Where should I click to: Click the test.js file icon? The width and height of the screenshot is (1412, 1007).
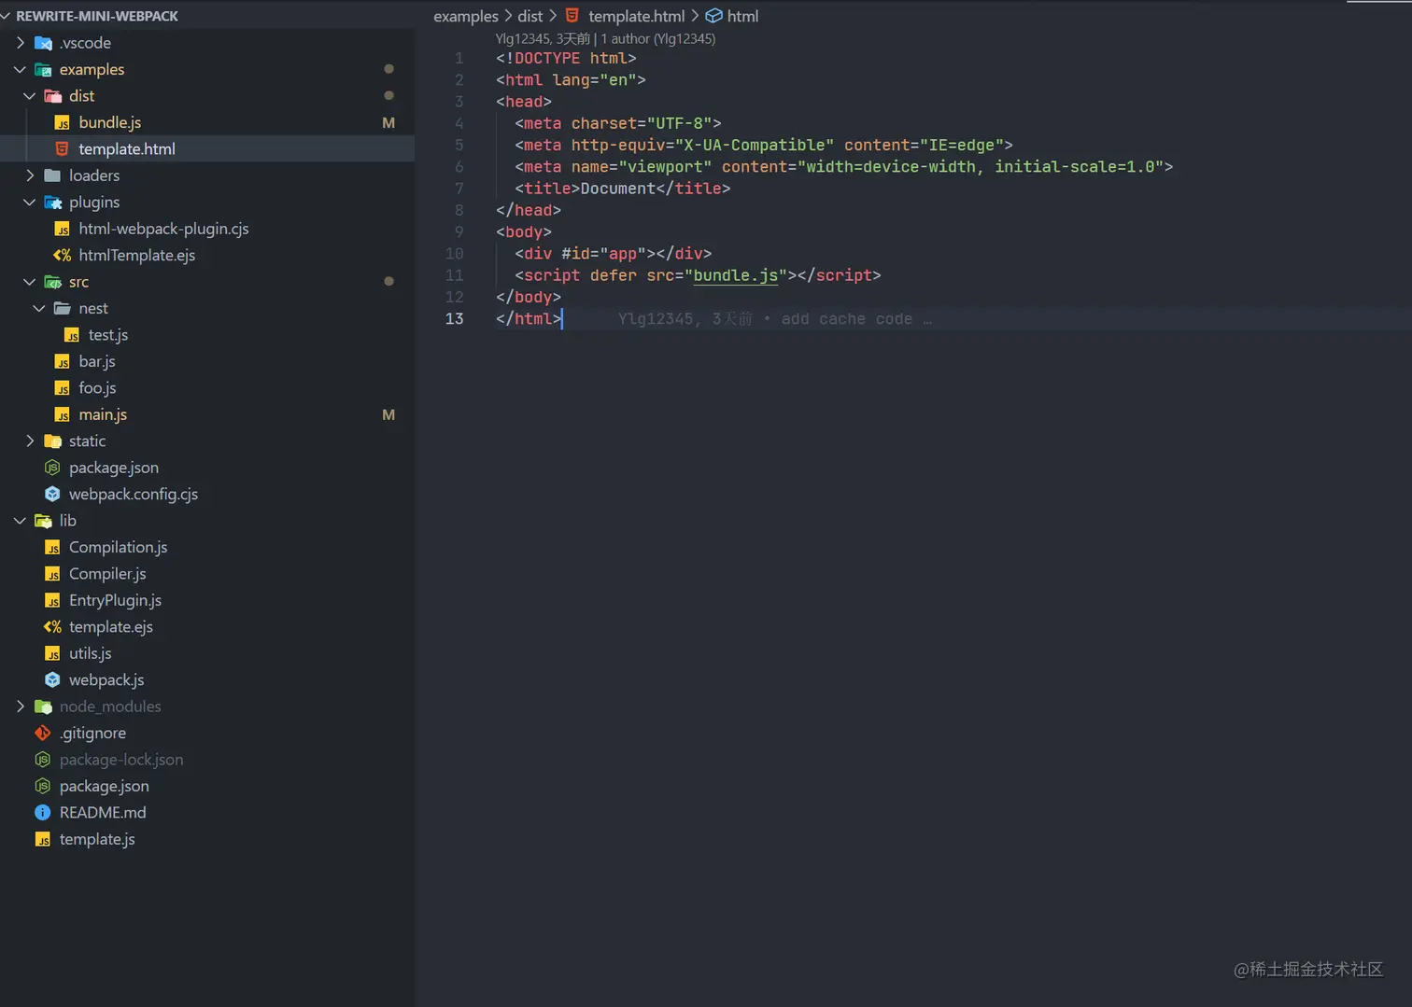click(x=72, y=335)
